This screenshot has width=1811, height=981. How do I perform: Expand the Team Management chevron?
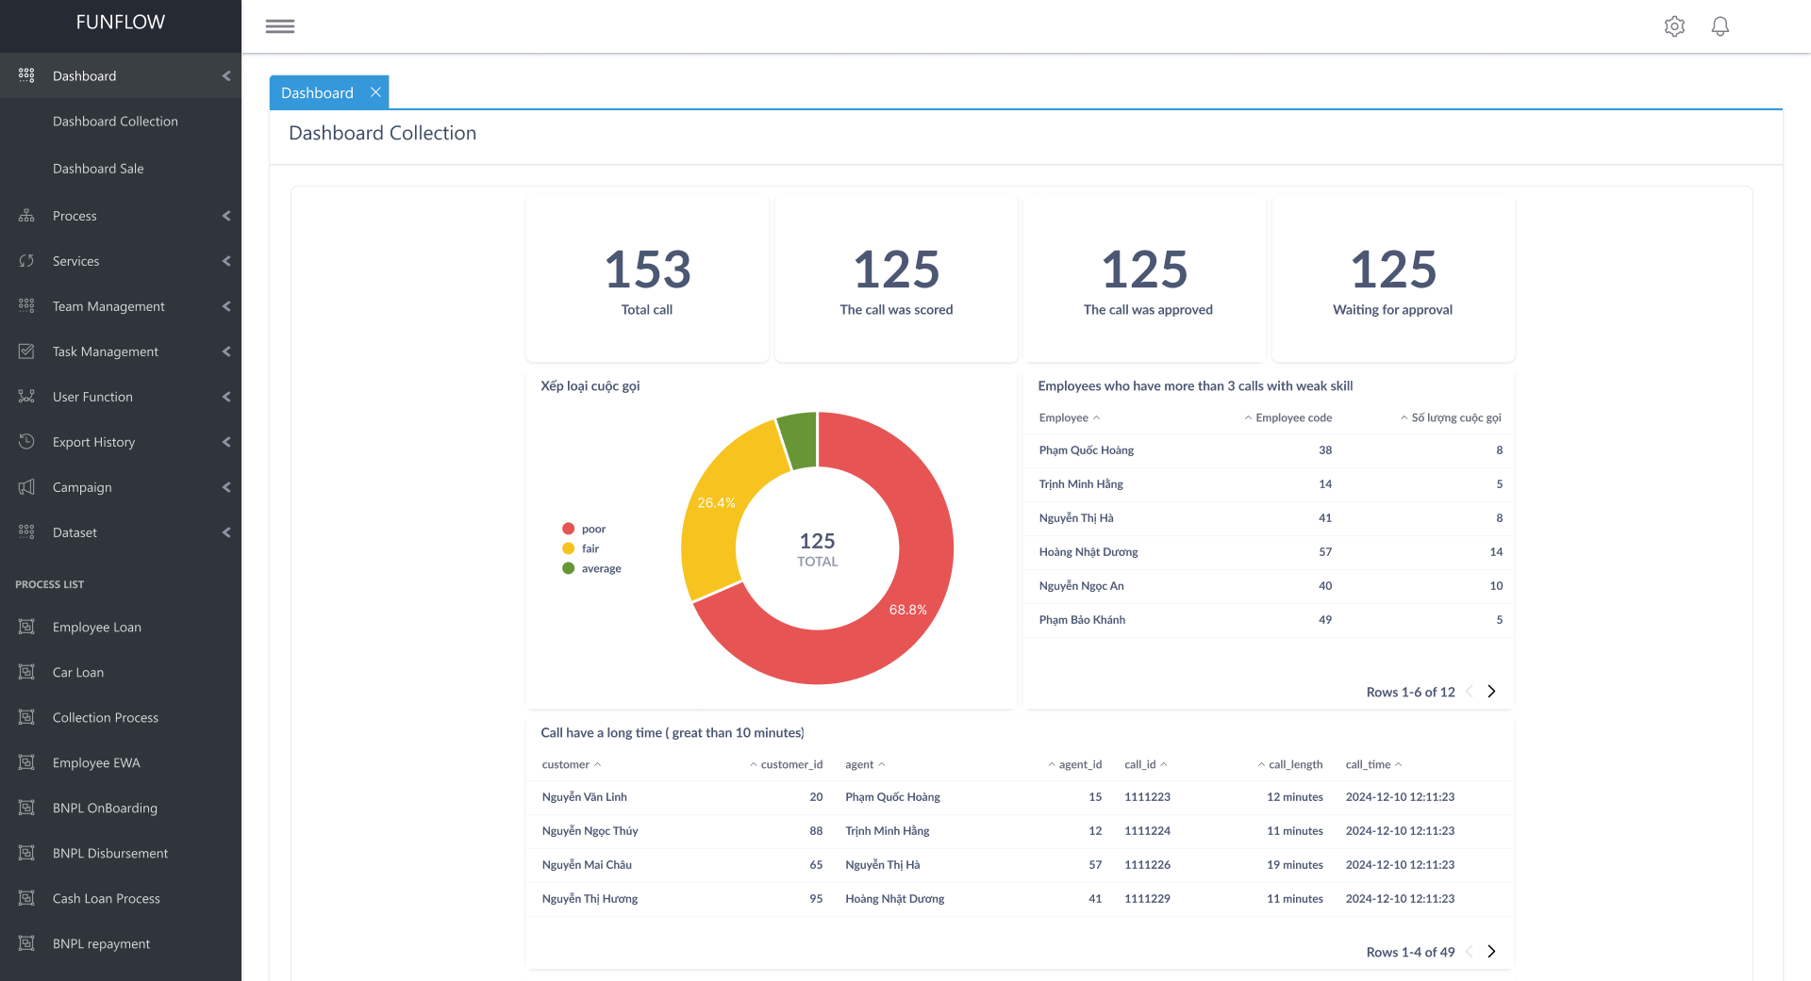tap(226, 306)
